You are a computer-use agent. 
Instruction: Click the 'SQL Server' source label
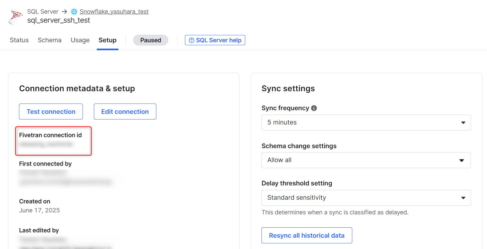(x=43, y=12)
